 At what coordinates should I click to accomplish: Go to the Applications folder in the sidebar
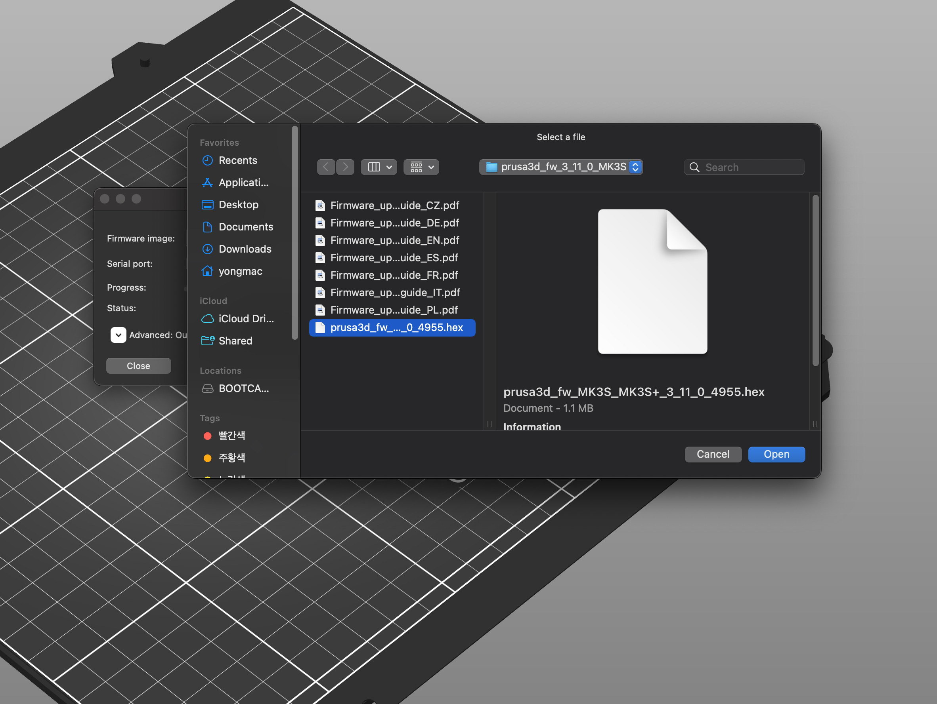[243, 183]
